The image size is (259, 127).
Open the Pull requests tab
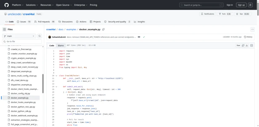click(x=45, y=22)
